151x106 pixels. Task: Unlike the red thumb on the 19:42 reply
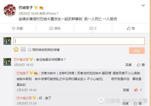pos(136,90)
